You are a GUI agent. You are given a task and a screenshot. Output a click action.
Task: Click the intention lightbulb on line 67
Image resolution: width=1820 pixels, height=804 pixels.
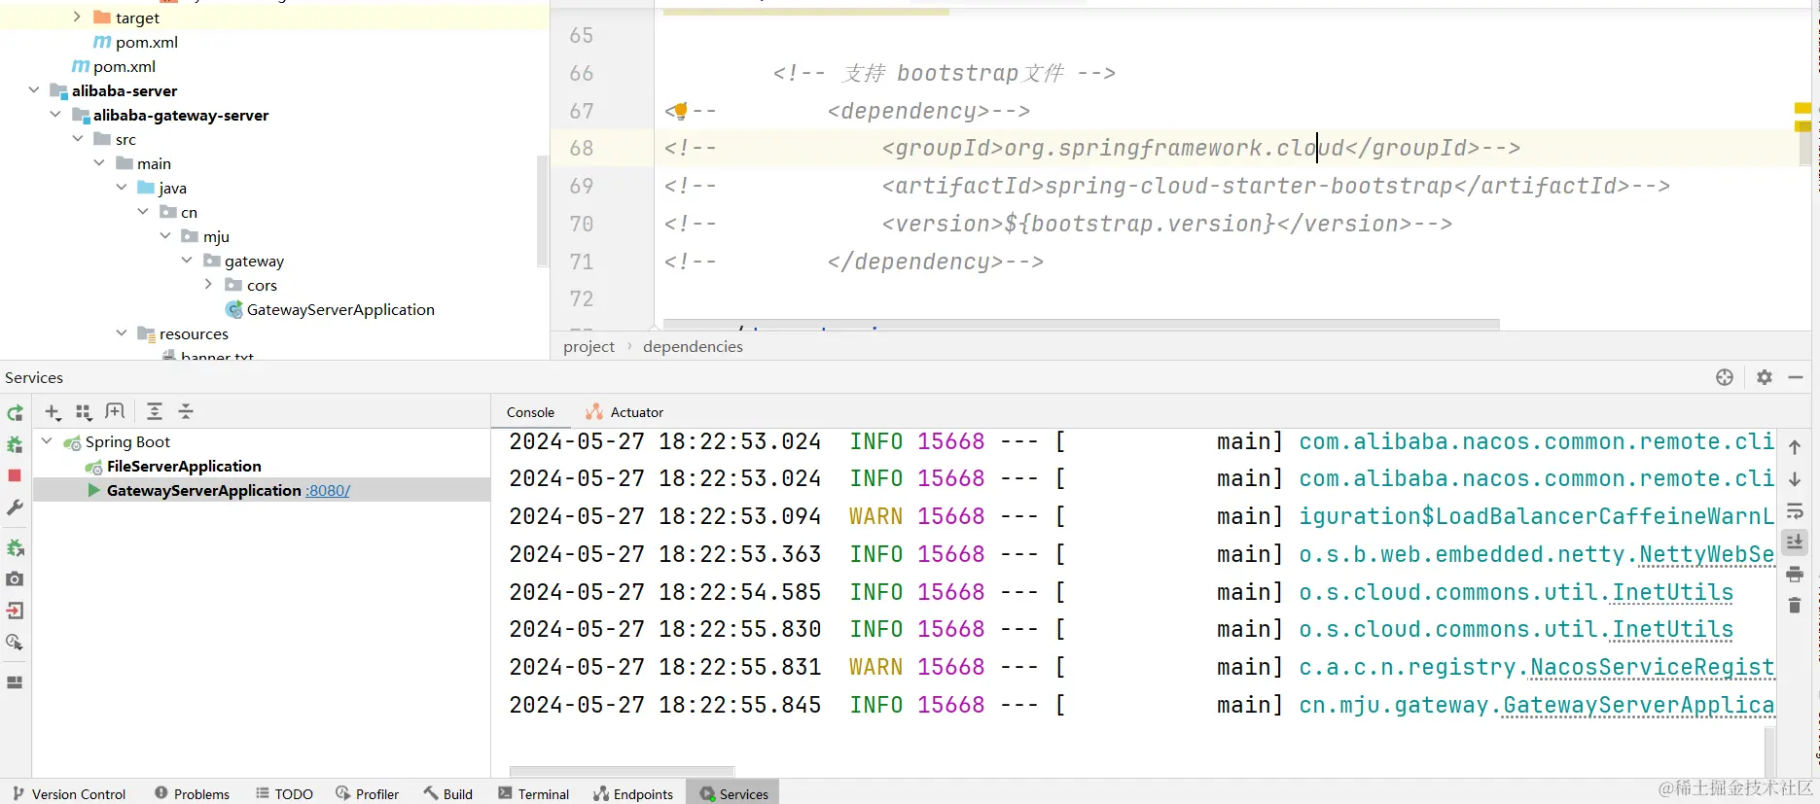[680, 110]
